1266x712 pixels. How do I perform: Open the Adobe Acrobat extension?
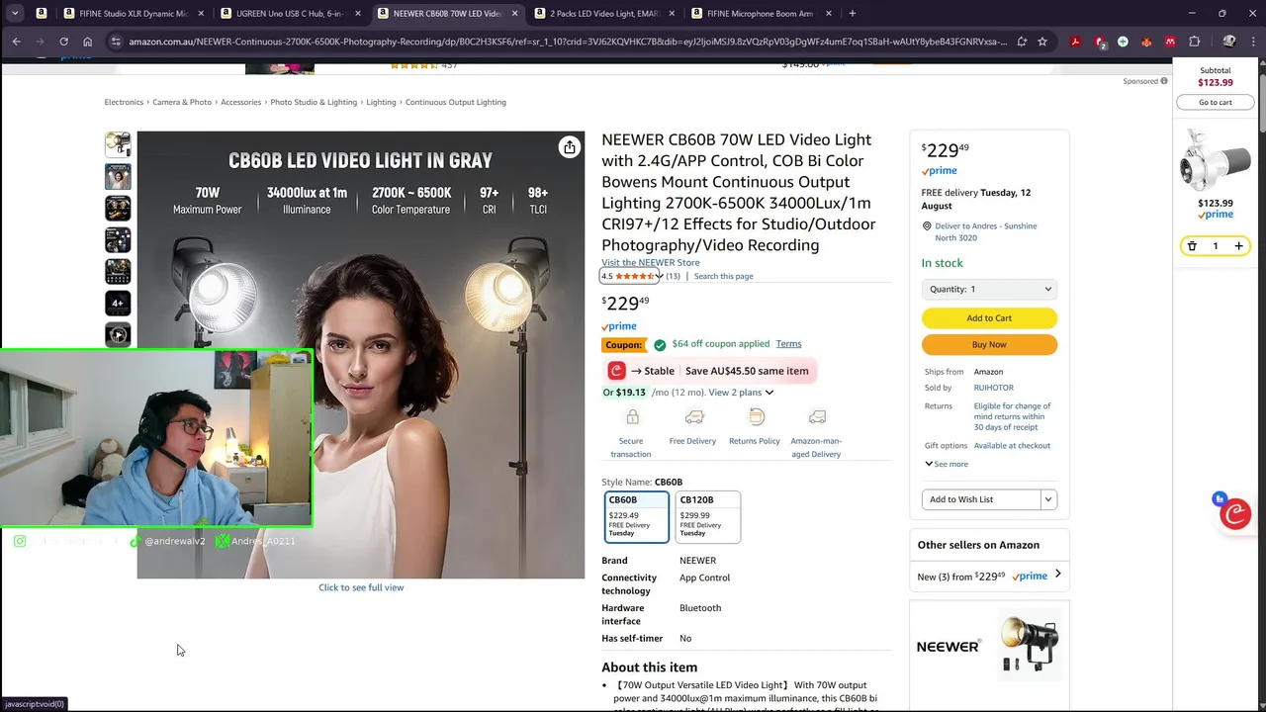click(x=1075, y=42)
